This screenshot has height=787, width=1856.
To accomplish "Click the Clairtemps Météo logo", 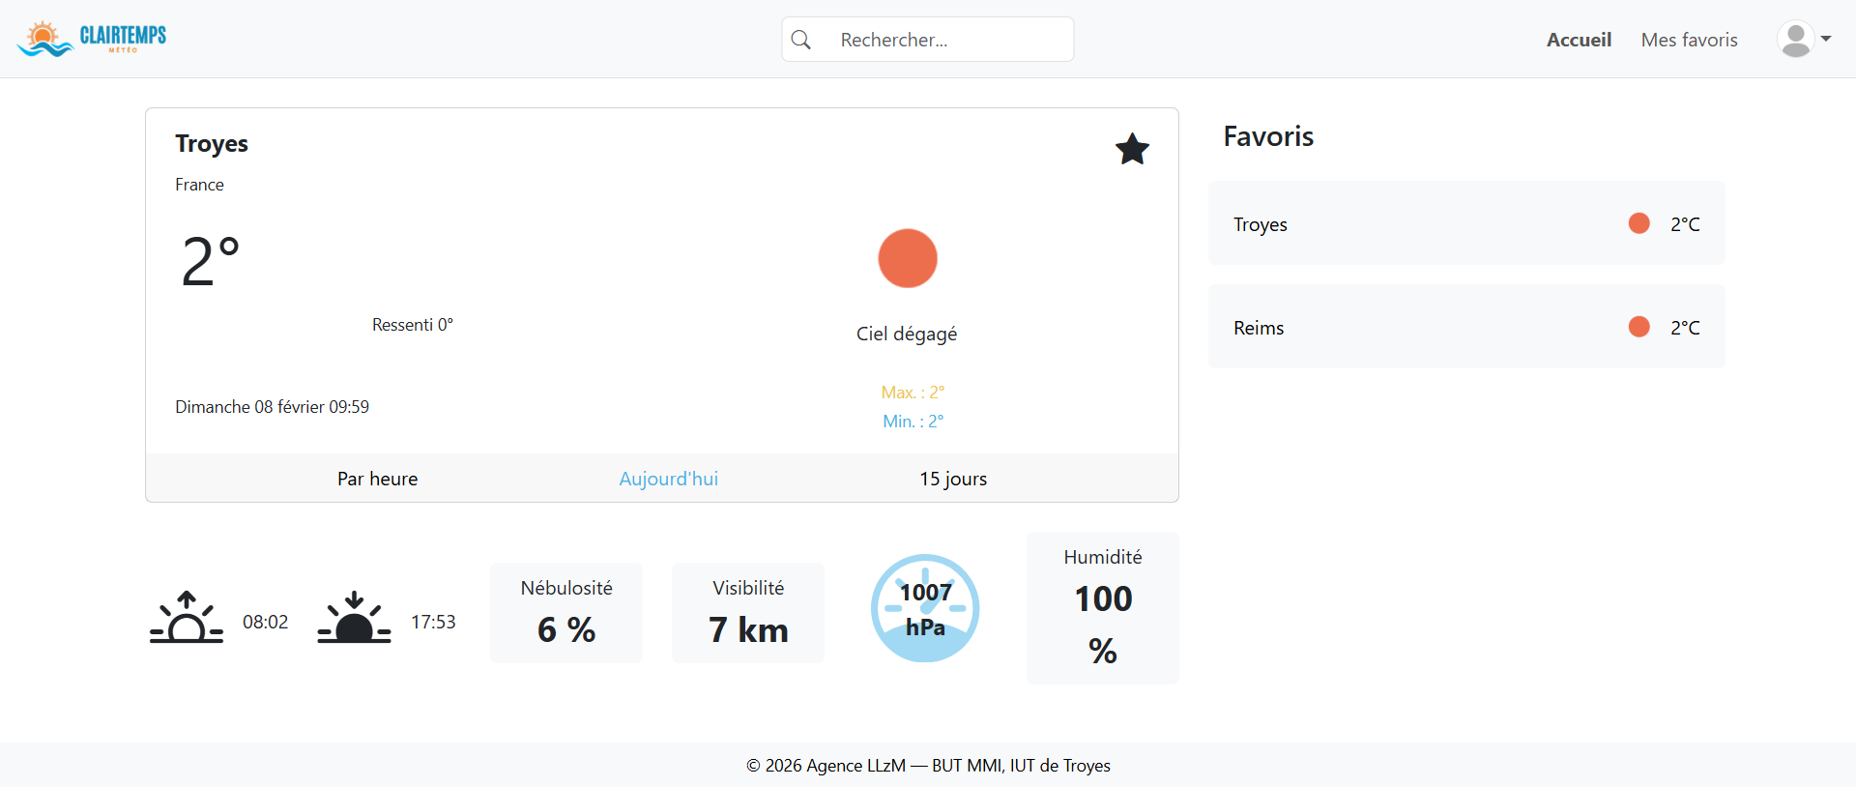I will point(92,39).
